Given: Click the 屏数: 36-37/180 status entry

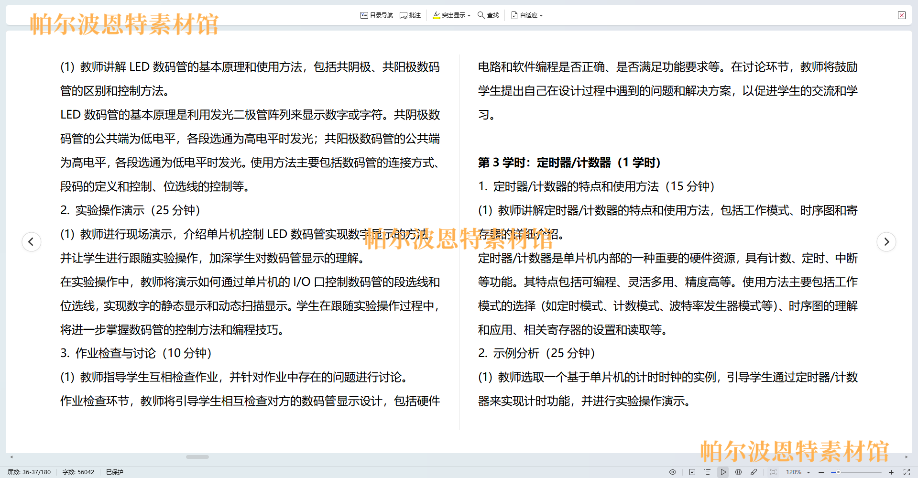Looking at the screenshot, I should (29, 472).
